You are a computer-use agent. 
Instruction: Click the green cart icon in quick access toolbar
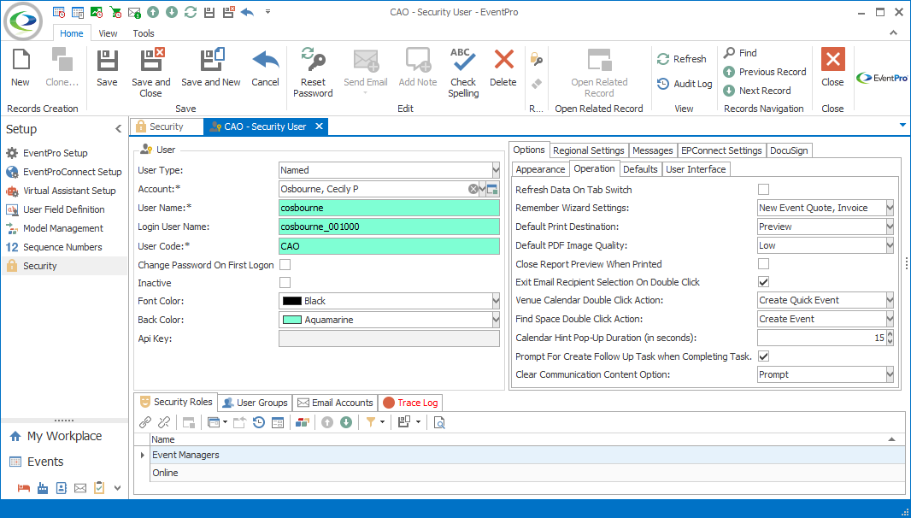(x=115, y=12)
